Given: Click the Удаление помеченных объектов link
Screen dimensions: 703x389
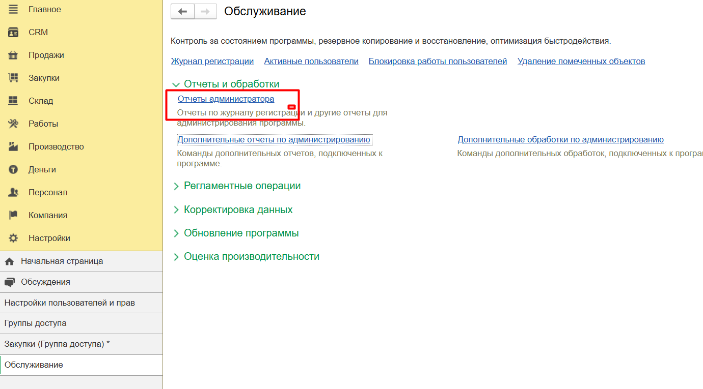Looking at the screenshot, I should pyautogui.click(x=581, y=62).
